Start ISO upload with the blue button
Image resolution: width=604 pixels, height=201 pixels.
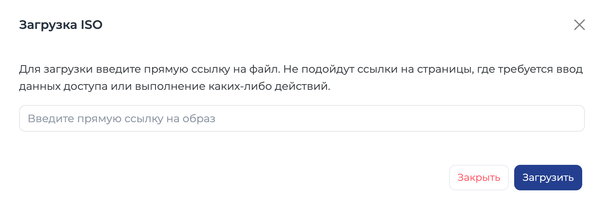pyautogui.click(x=548, y=177)
